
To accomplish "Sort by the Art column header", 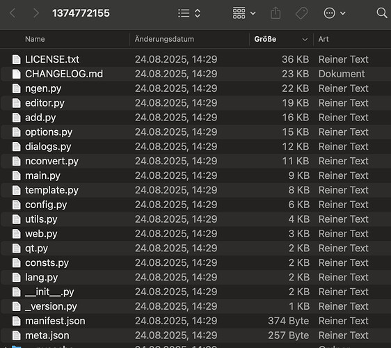I will coord(324,39).
